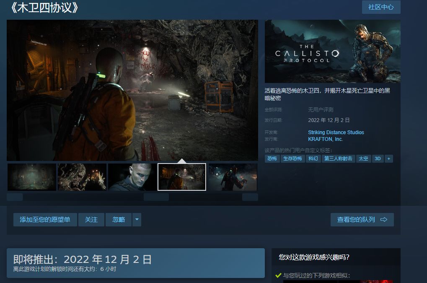Open 查看您的队列 queue button
427x283 pixels.
click(362, 220)
